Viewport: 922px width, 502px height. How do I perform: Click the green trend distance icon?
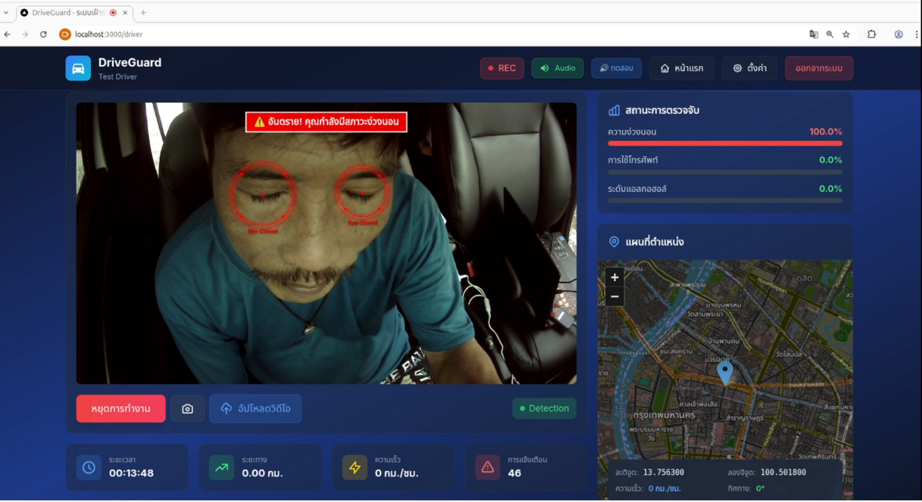[x=221, y=467]
